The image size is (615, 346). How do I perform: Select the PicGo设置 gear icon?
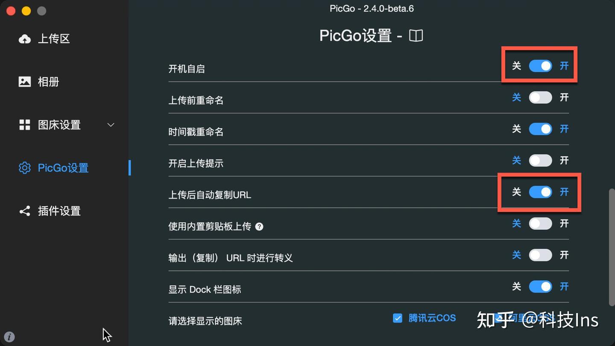pyautogui.click(x=24, y=168)
